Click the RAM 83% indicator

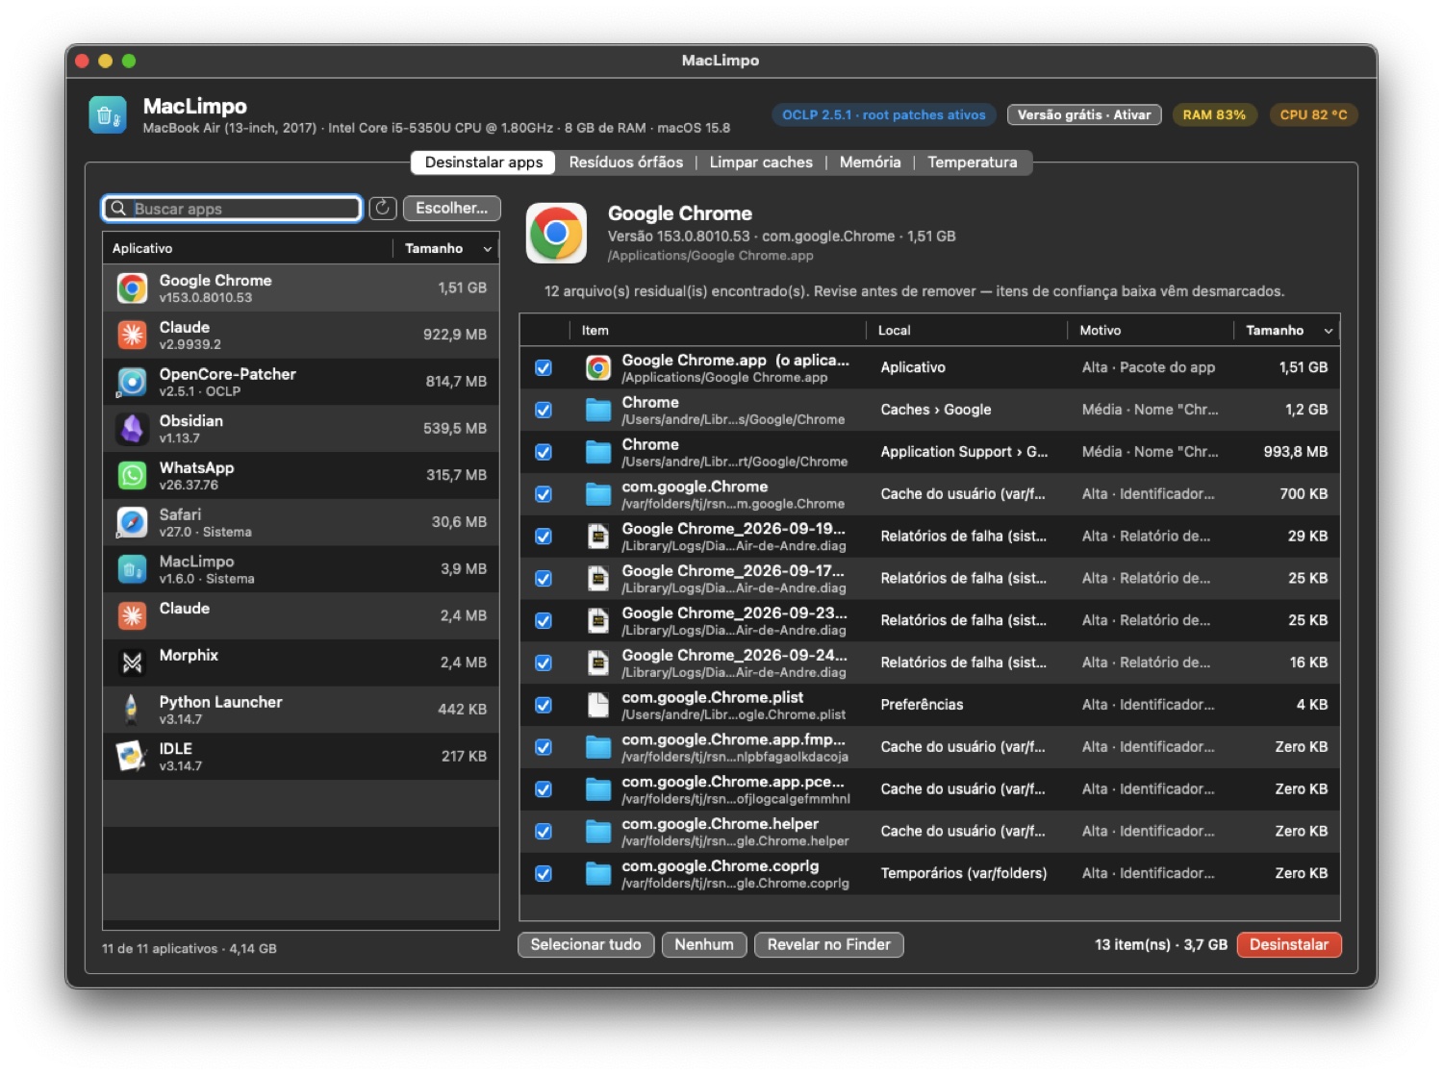pyautogui.click(x=1214, y=114)
